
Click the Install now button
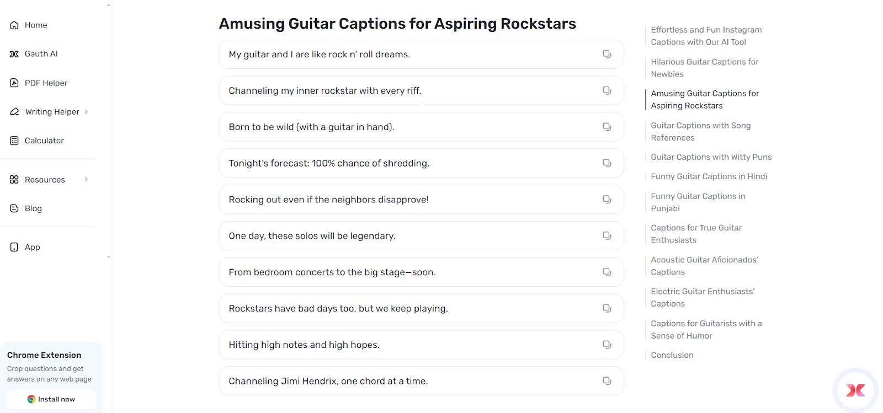tap(51, 399)
